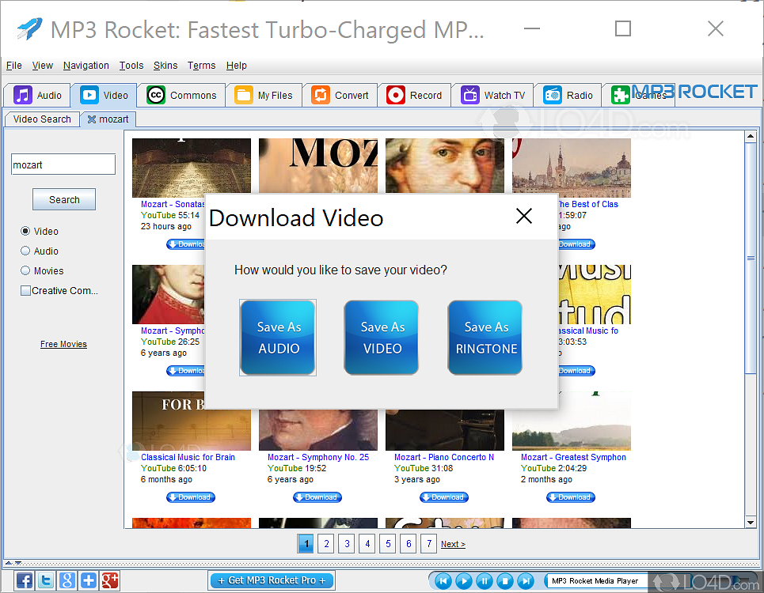Viewport: 764px width, 593px height.
Task: Download Mozart Piano Concerto video
Action: click(444, 497)
